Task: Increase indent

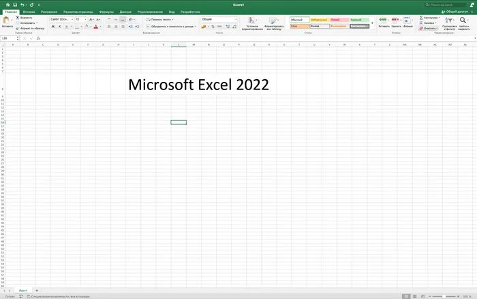Action: coord(137,27)
